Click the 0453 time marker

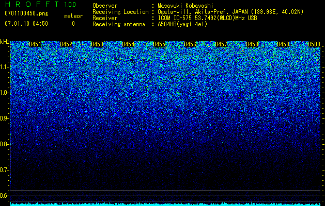click(x=97, y=44)
